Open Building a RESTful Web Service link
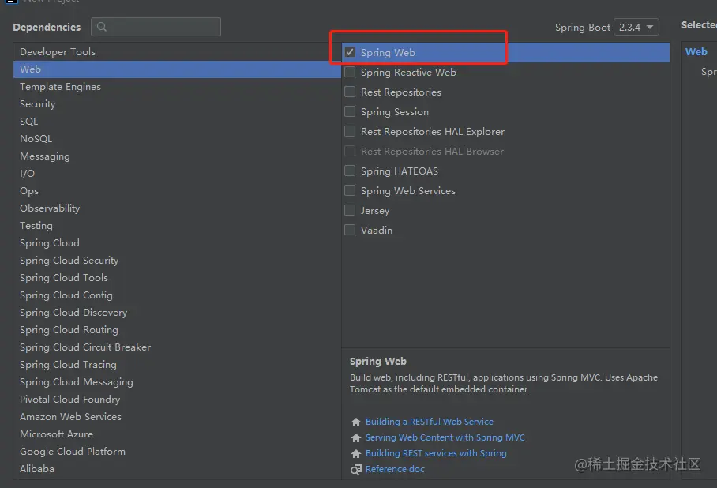Screen dimensions: 717x488 430,422
